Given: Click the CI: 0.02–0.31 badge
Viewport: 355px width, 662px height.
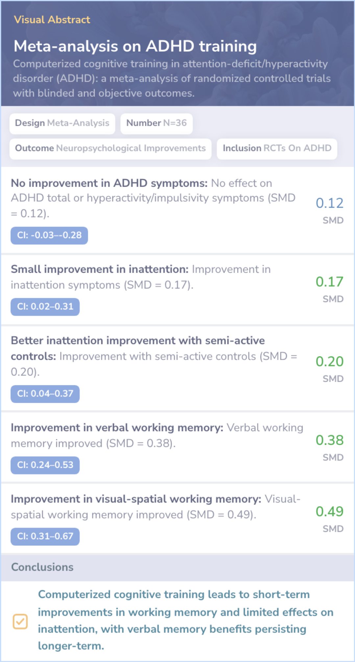Looking at the screenshot, I should [45, 307].
